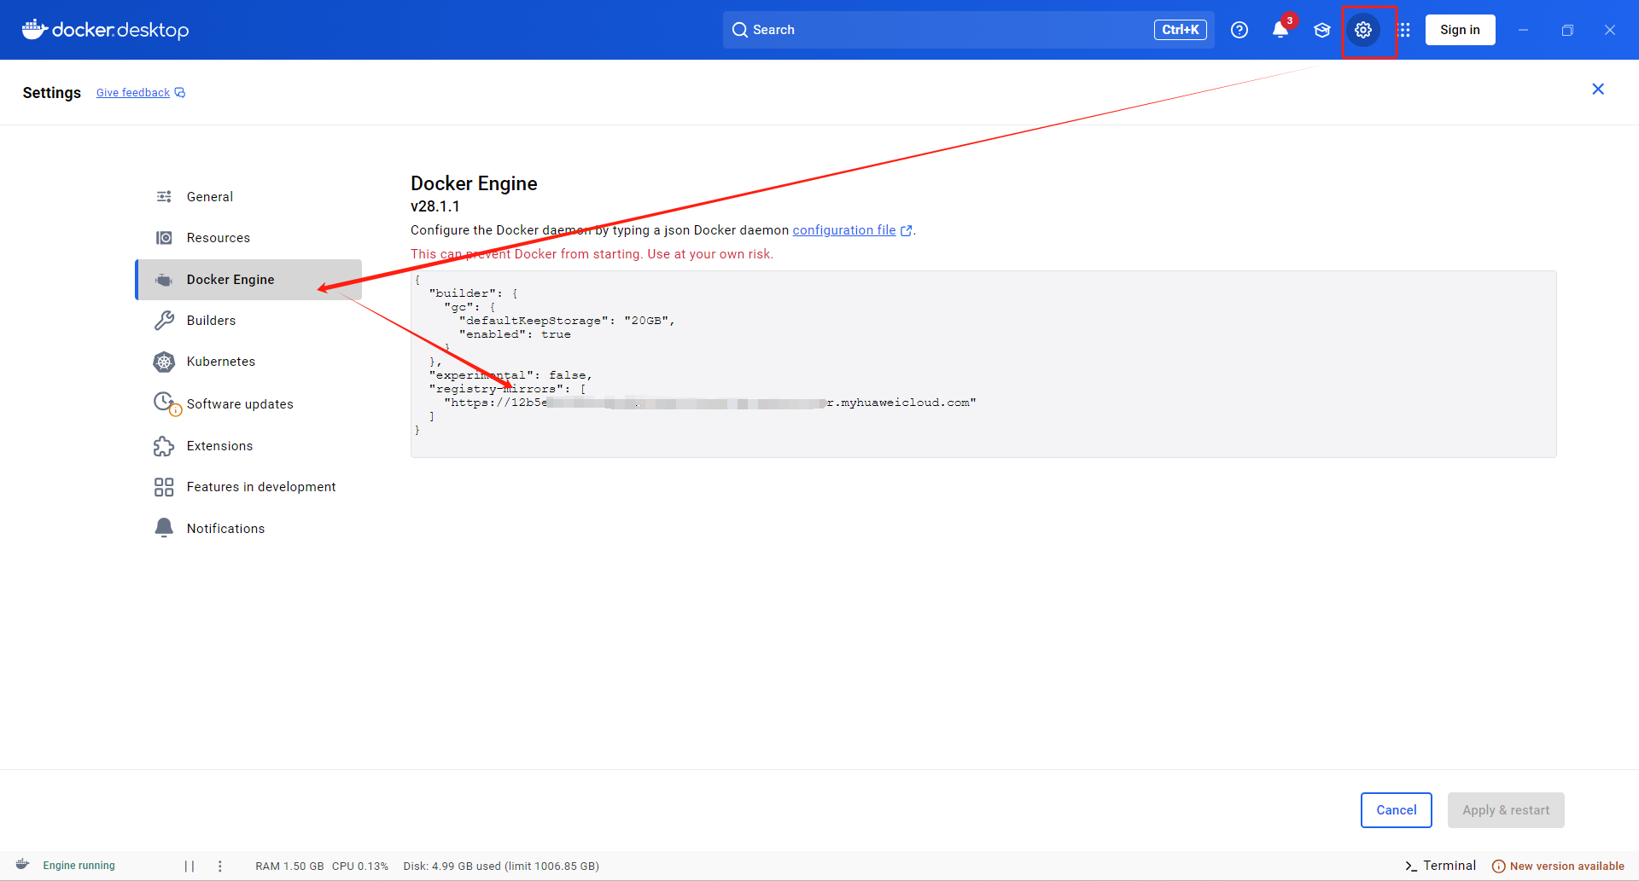Click the Engine running status text
1639x881 pixels.
[x=79, y=866]
